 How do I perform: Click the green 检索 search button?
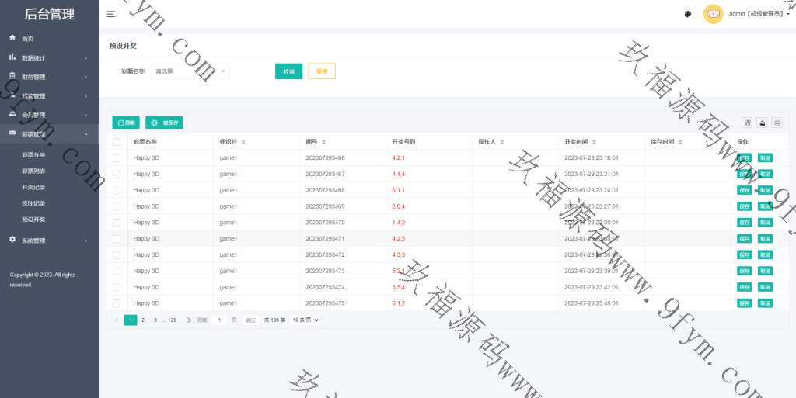[288, 71]
